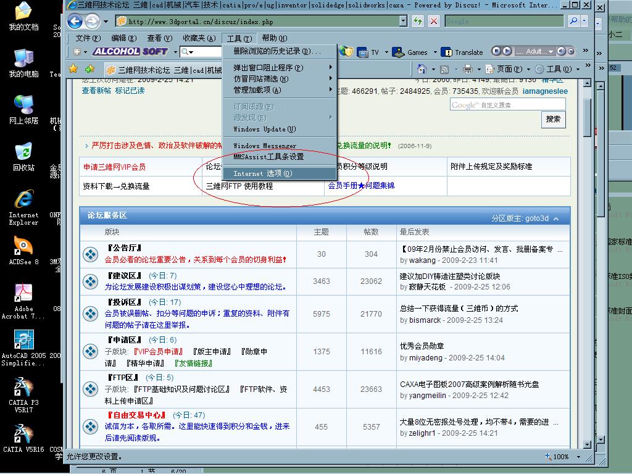Open the 标记已读 link
This screenshot has height=474, width=632.
(x=130, y=90)
